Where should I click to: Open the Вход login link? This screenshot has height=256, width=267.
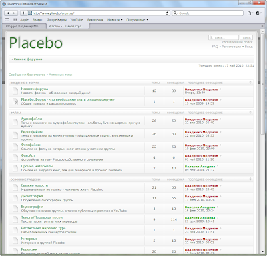[x=249, y=47]
